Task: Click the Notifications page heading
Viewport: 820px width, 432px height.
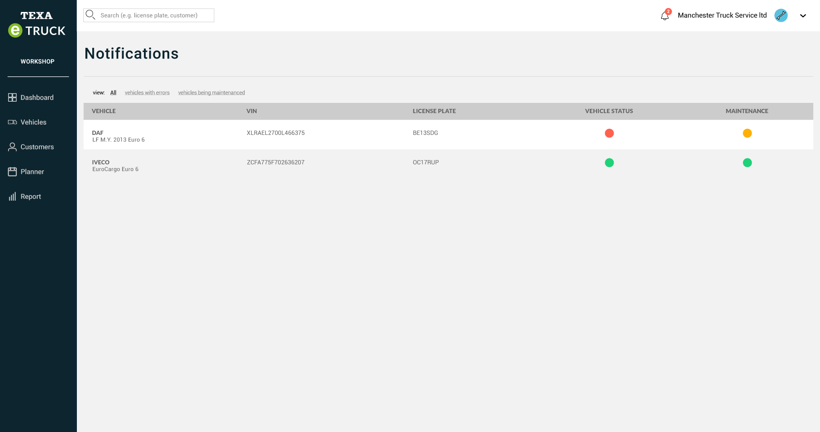Action: coord(132,53)
